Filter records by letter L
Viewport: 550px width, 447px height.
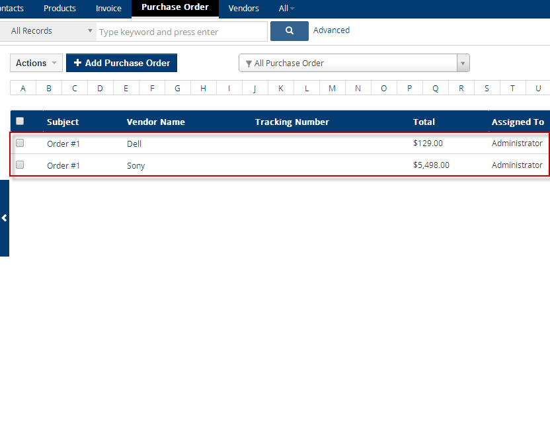(307, 88)
